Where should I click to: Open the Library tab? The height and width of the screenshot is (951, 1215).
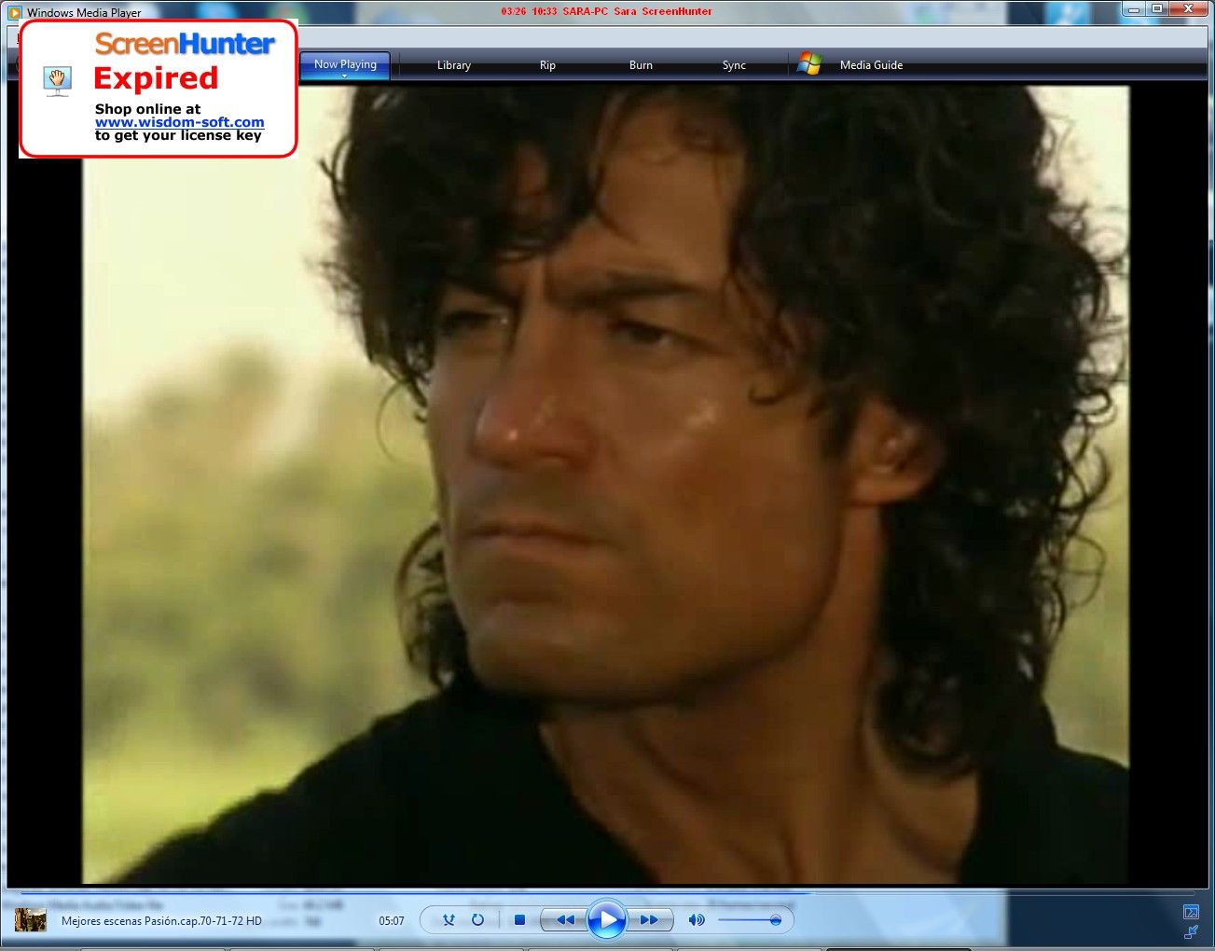tap(454, 65)
